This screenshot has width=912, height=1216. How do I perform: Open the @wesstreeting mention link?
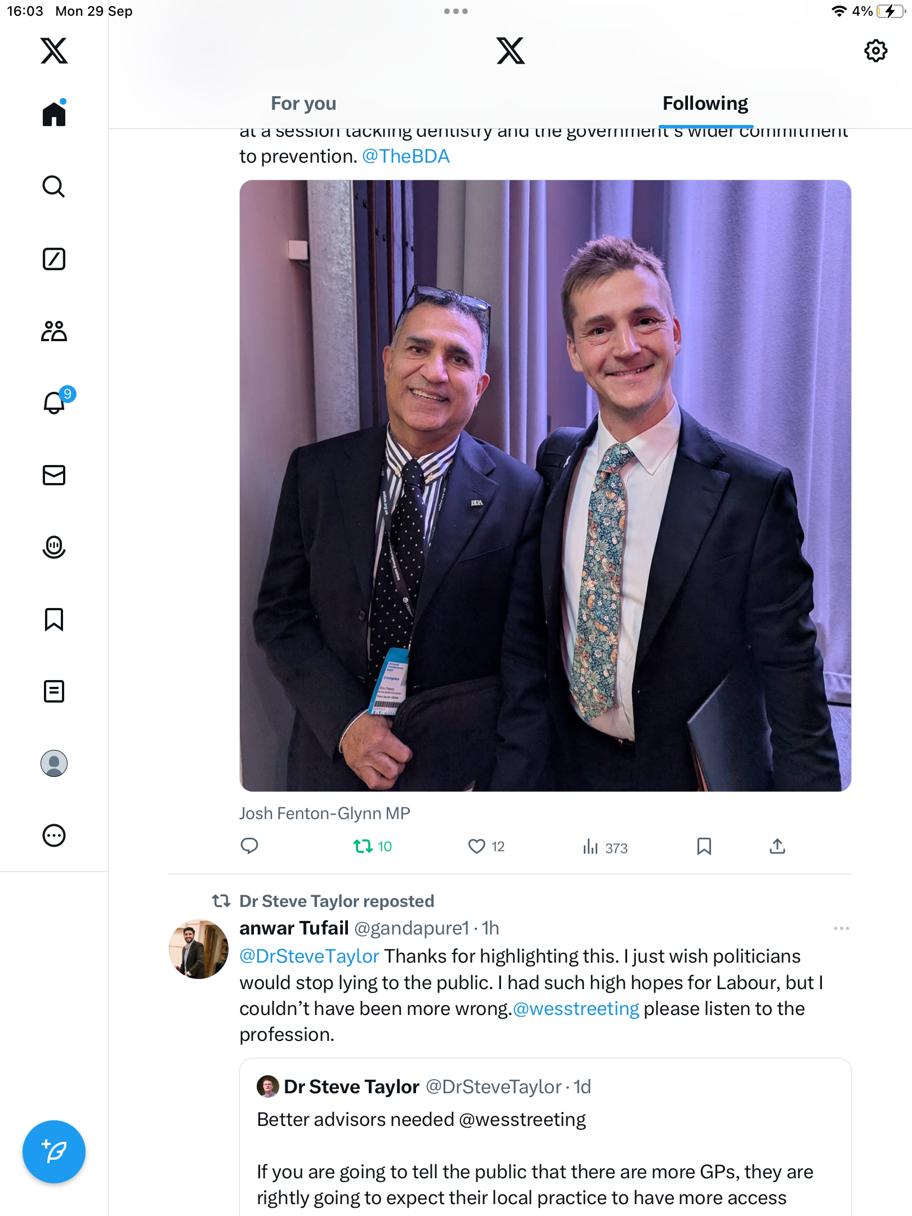coord(576,1009)
